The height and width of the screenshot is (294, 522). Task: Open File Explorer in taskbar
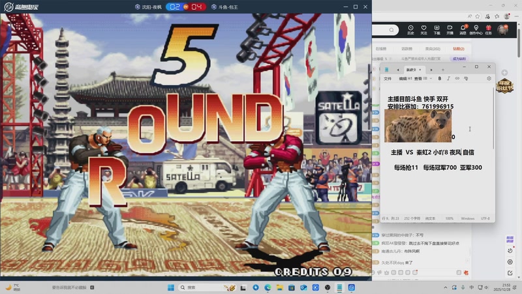(280, 287)
